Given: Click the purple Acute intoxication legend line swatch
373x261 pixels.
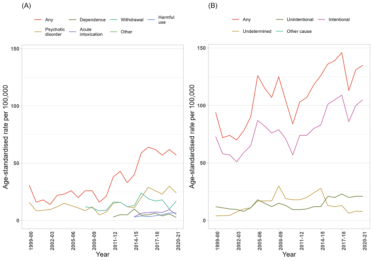Looking at the screenshot, I should point(72,32).
